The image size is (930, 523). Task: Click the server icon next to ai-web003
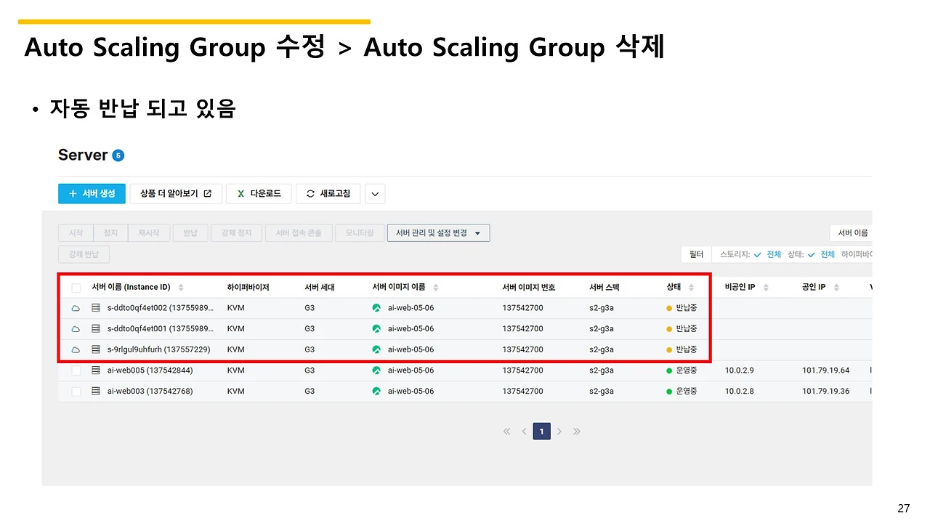[96, 392]
